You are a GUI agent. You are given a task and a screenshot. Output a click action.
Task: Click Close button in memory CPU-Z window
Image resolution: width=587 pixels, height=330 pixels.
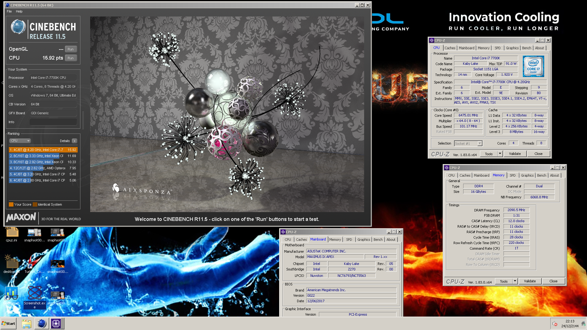pyautogui.click(x=553, y=281)
